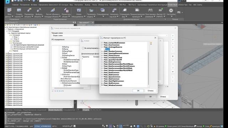
Task: Expand the Pset_PlateCommon node
Action: [102, 55]
